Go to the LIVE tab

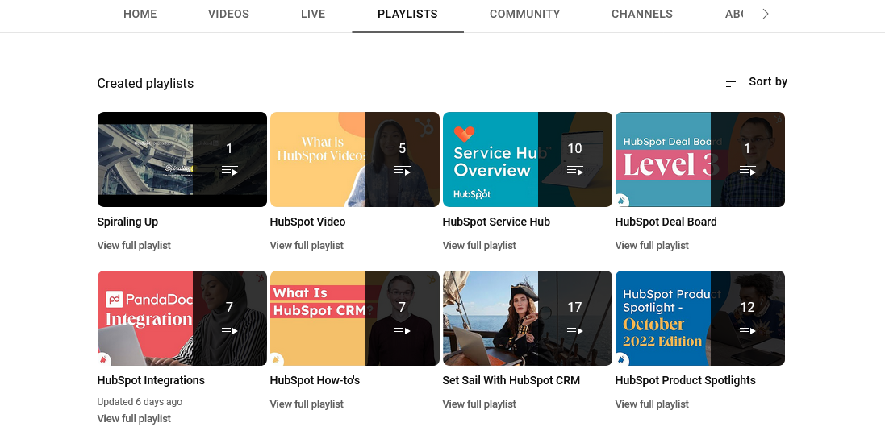[x=313, y=14]
